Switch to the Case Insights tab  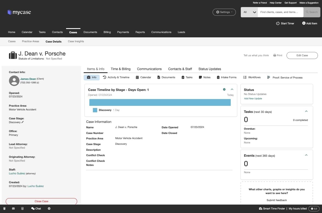76,41
